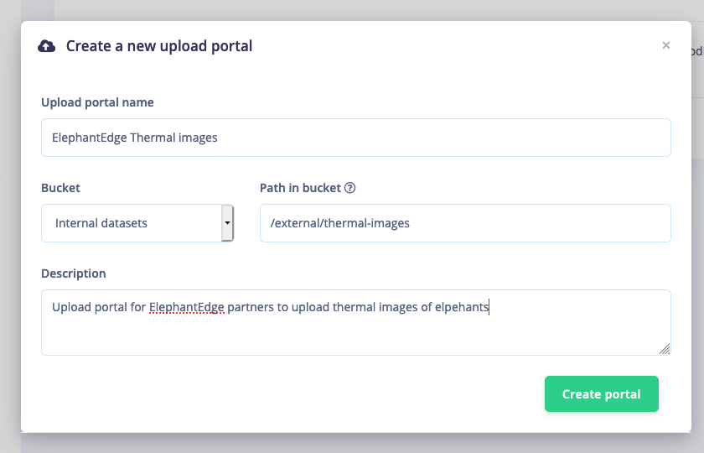Click the "Upload portal name" label
The height and width of the screenshot is (453, 704).
(97, 102)
